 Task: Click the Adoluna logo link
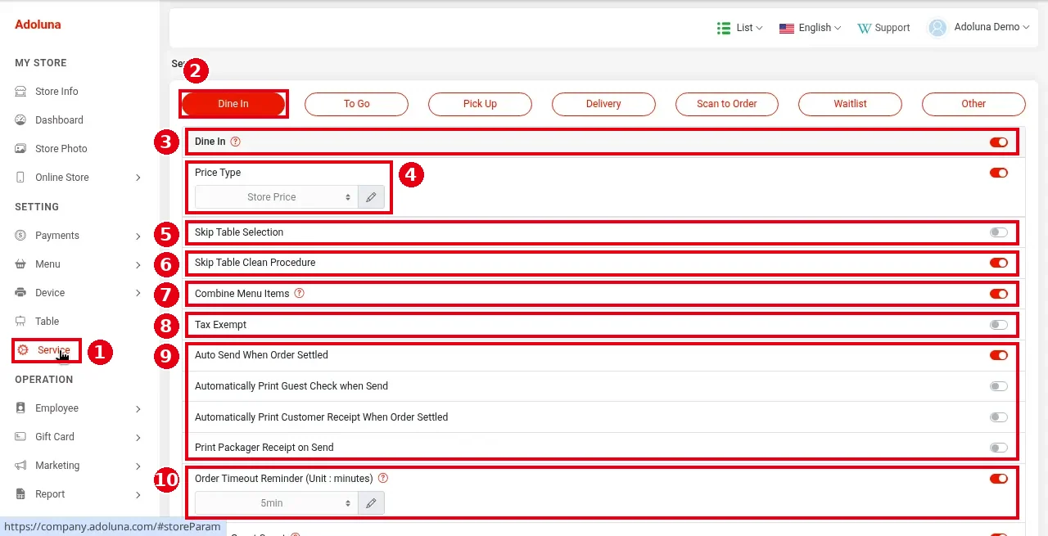pos(38,25)
